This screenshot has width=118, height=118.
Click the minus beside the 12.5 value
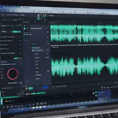(x=5, y=69)
